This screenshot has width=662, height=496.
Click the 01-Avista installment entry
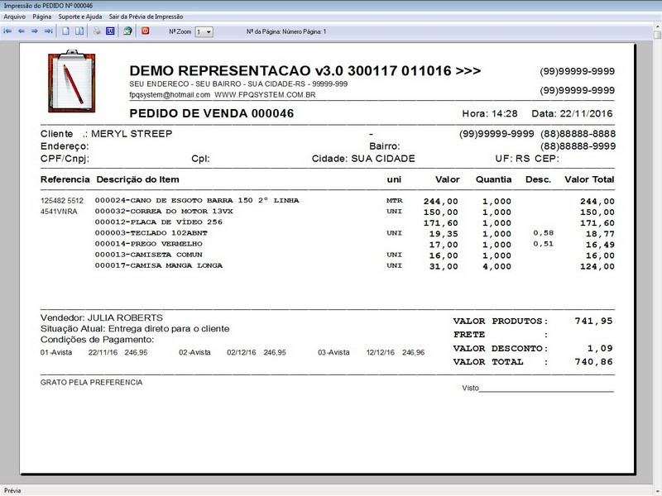pyautogui.click(x=94, y=353)
